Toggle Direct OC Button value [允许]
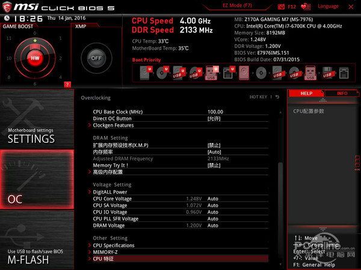This screenshot has width=361, height=270. click(x=214, y=119)
